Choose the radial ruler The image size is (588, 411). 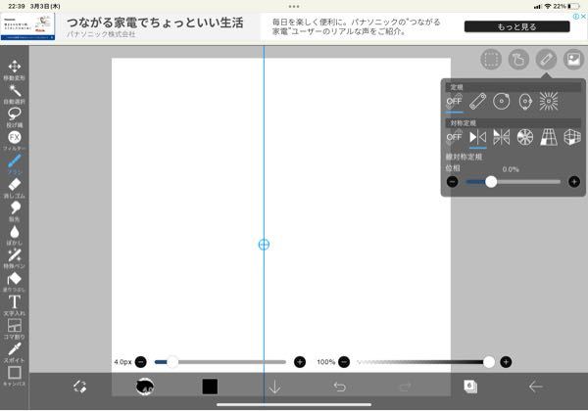(x=549, y=102)
